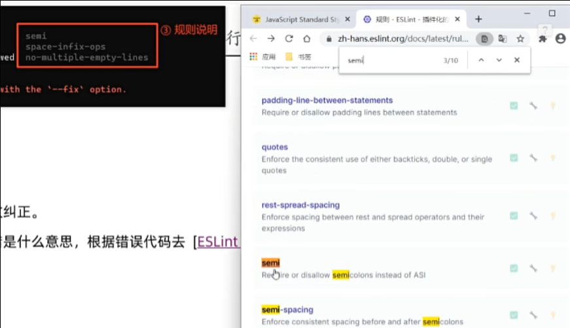Viewport: 570px width, 328px height.
Task: Open the highlighted semi rule link
Action: [270, 263]
